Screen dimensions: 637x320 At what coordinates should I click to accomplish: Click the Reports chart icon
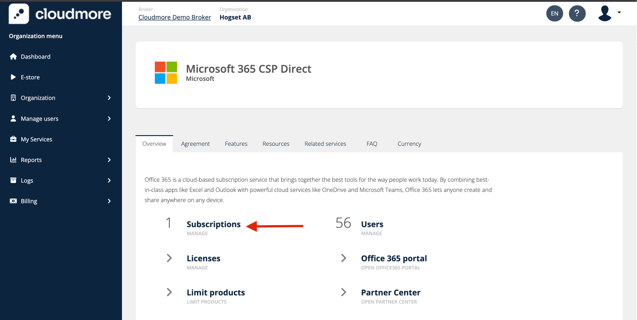(13, 160)
